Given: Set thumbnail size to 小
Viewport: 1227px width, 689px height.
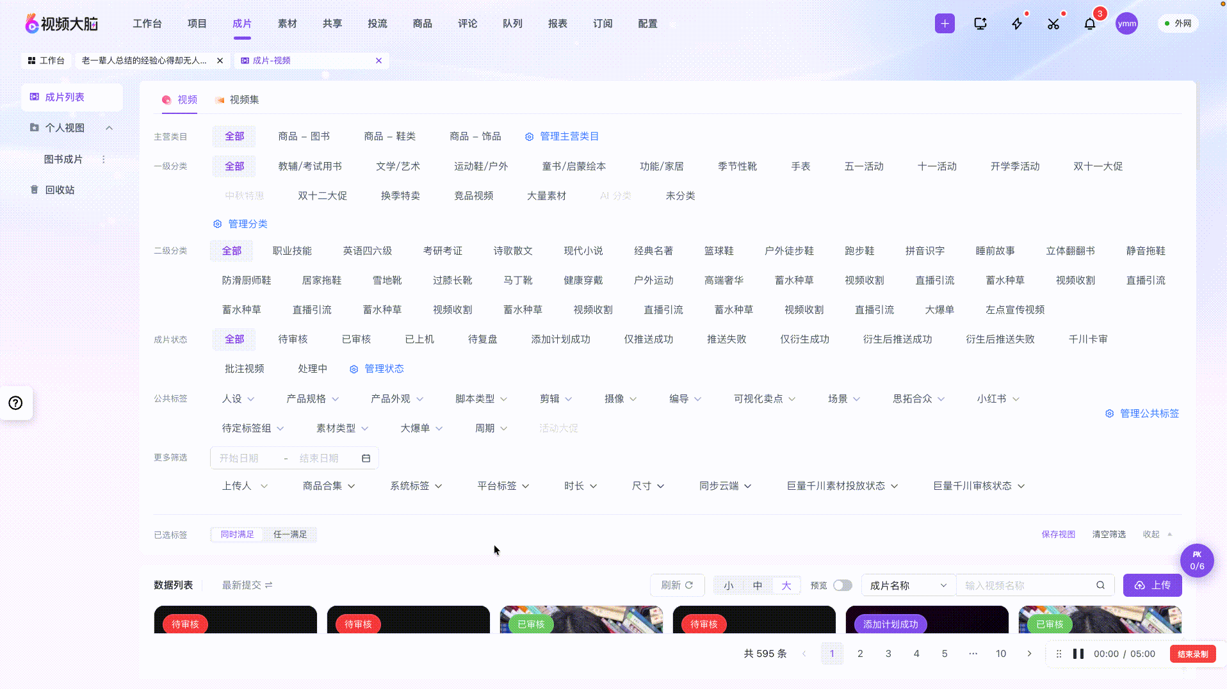Looking at the screenshot, I should tap(729, 585).
